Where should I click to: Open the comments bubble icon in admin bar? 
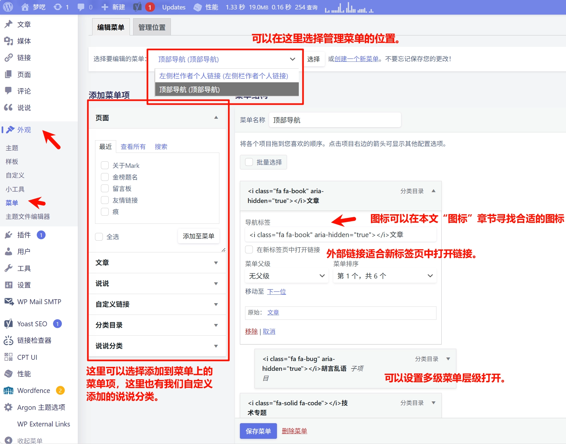(81, 7)
